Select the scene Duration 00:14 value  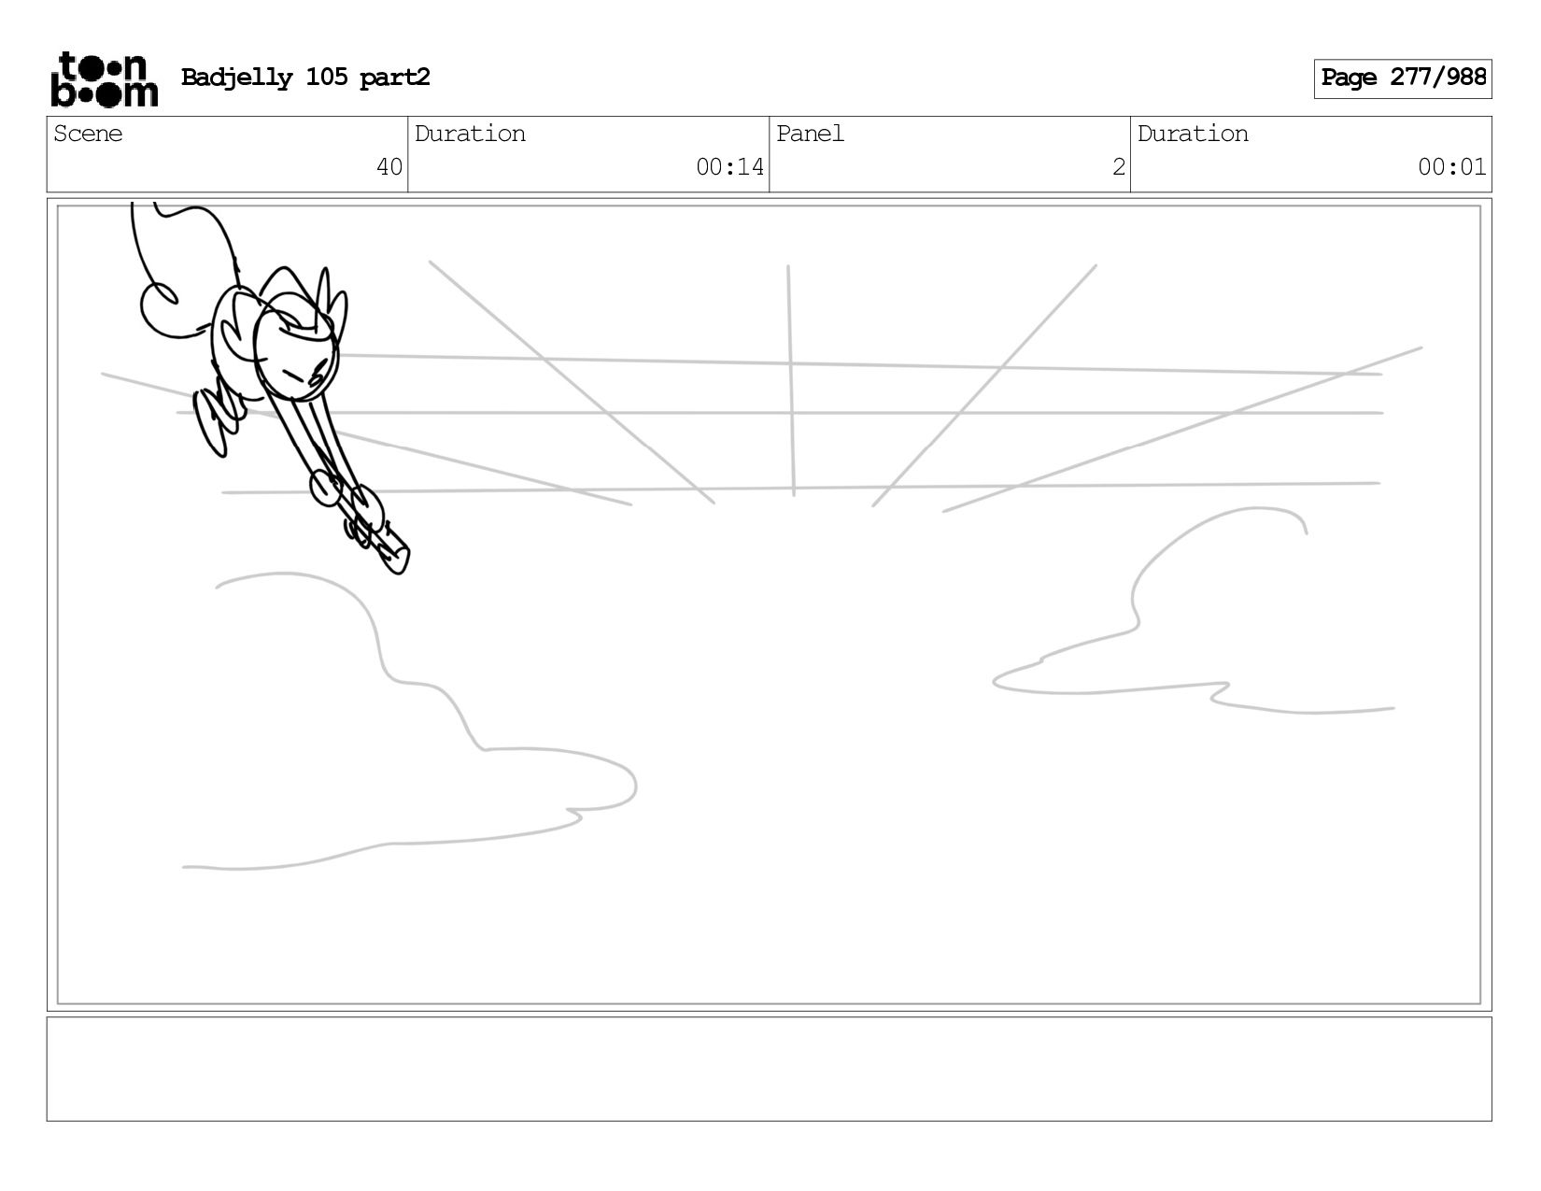(x=729, y=167)
